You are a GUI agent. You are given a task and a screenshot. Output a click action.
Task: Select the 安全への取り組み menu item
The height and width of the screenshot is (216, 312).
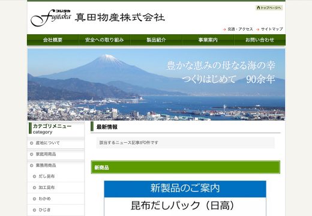104,40
